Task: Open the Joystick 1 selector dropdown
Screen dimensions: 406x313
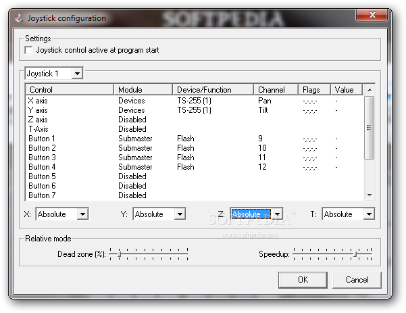Action: (x=77, y=74)
